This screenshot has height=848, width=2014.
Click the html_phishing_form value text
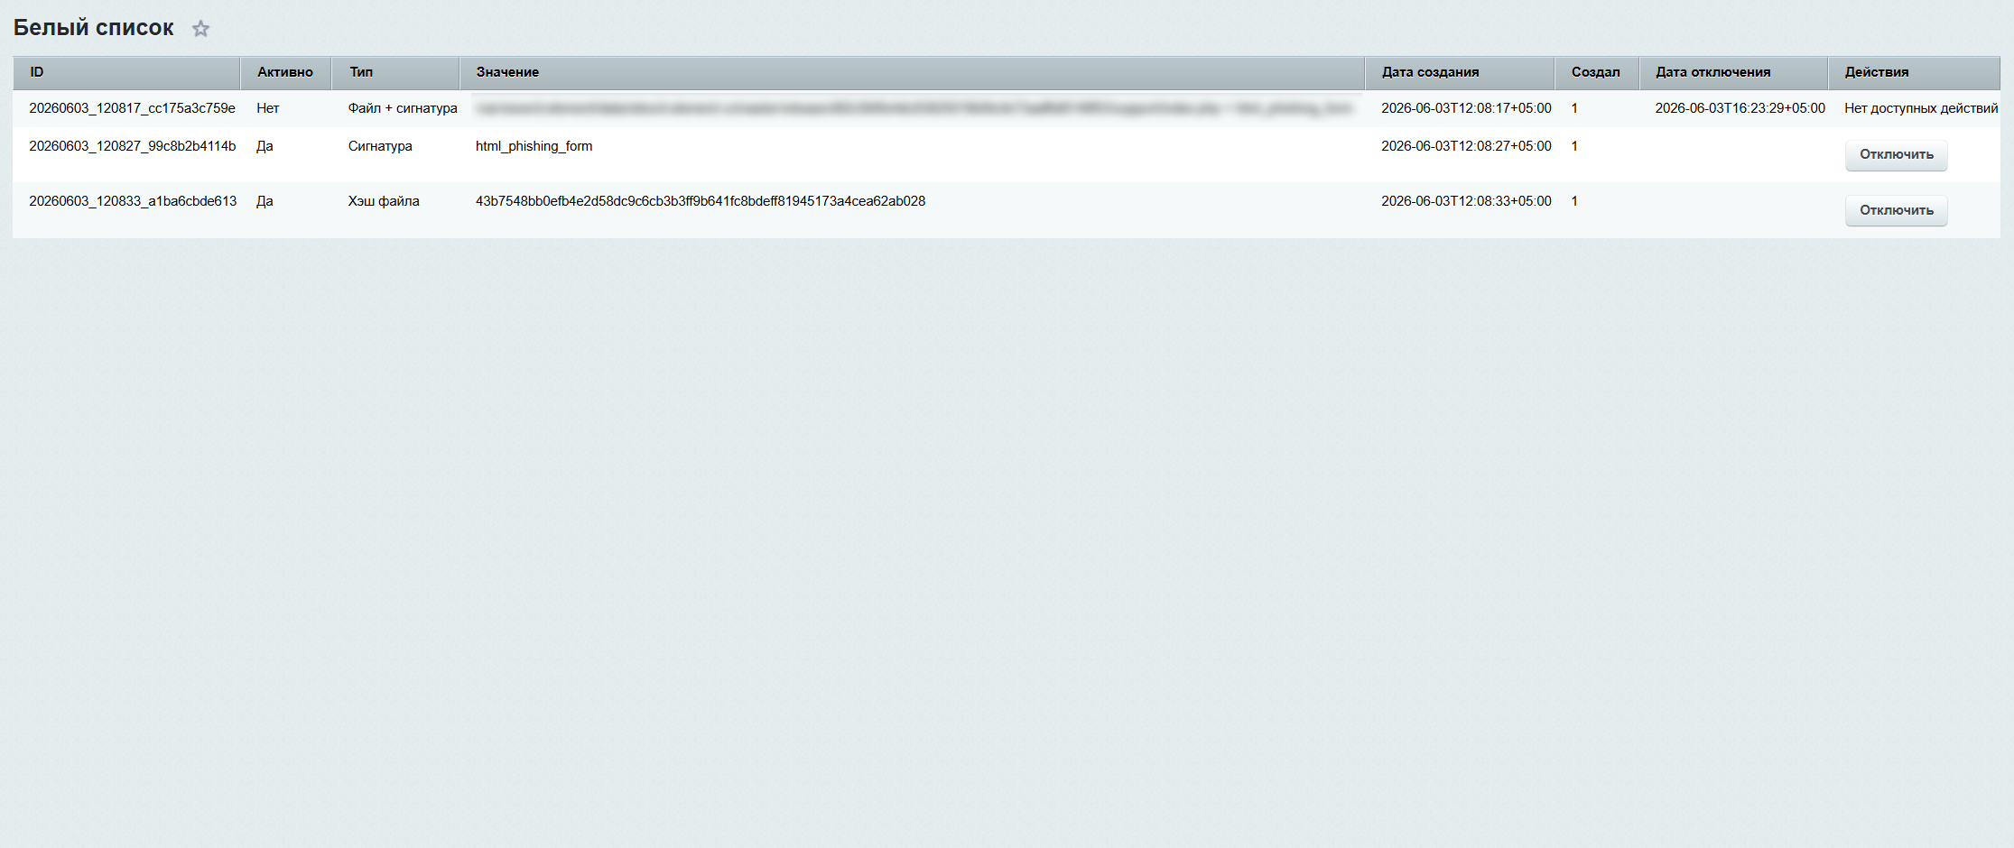tap(534, 146)
